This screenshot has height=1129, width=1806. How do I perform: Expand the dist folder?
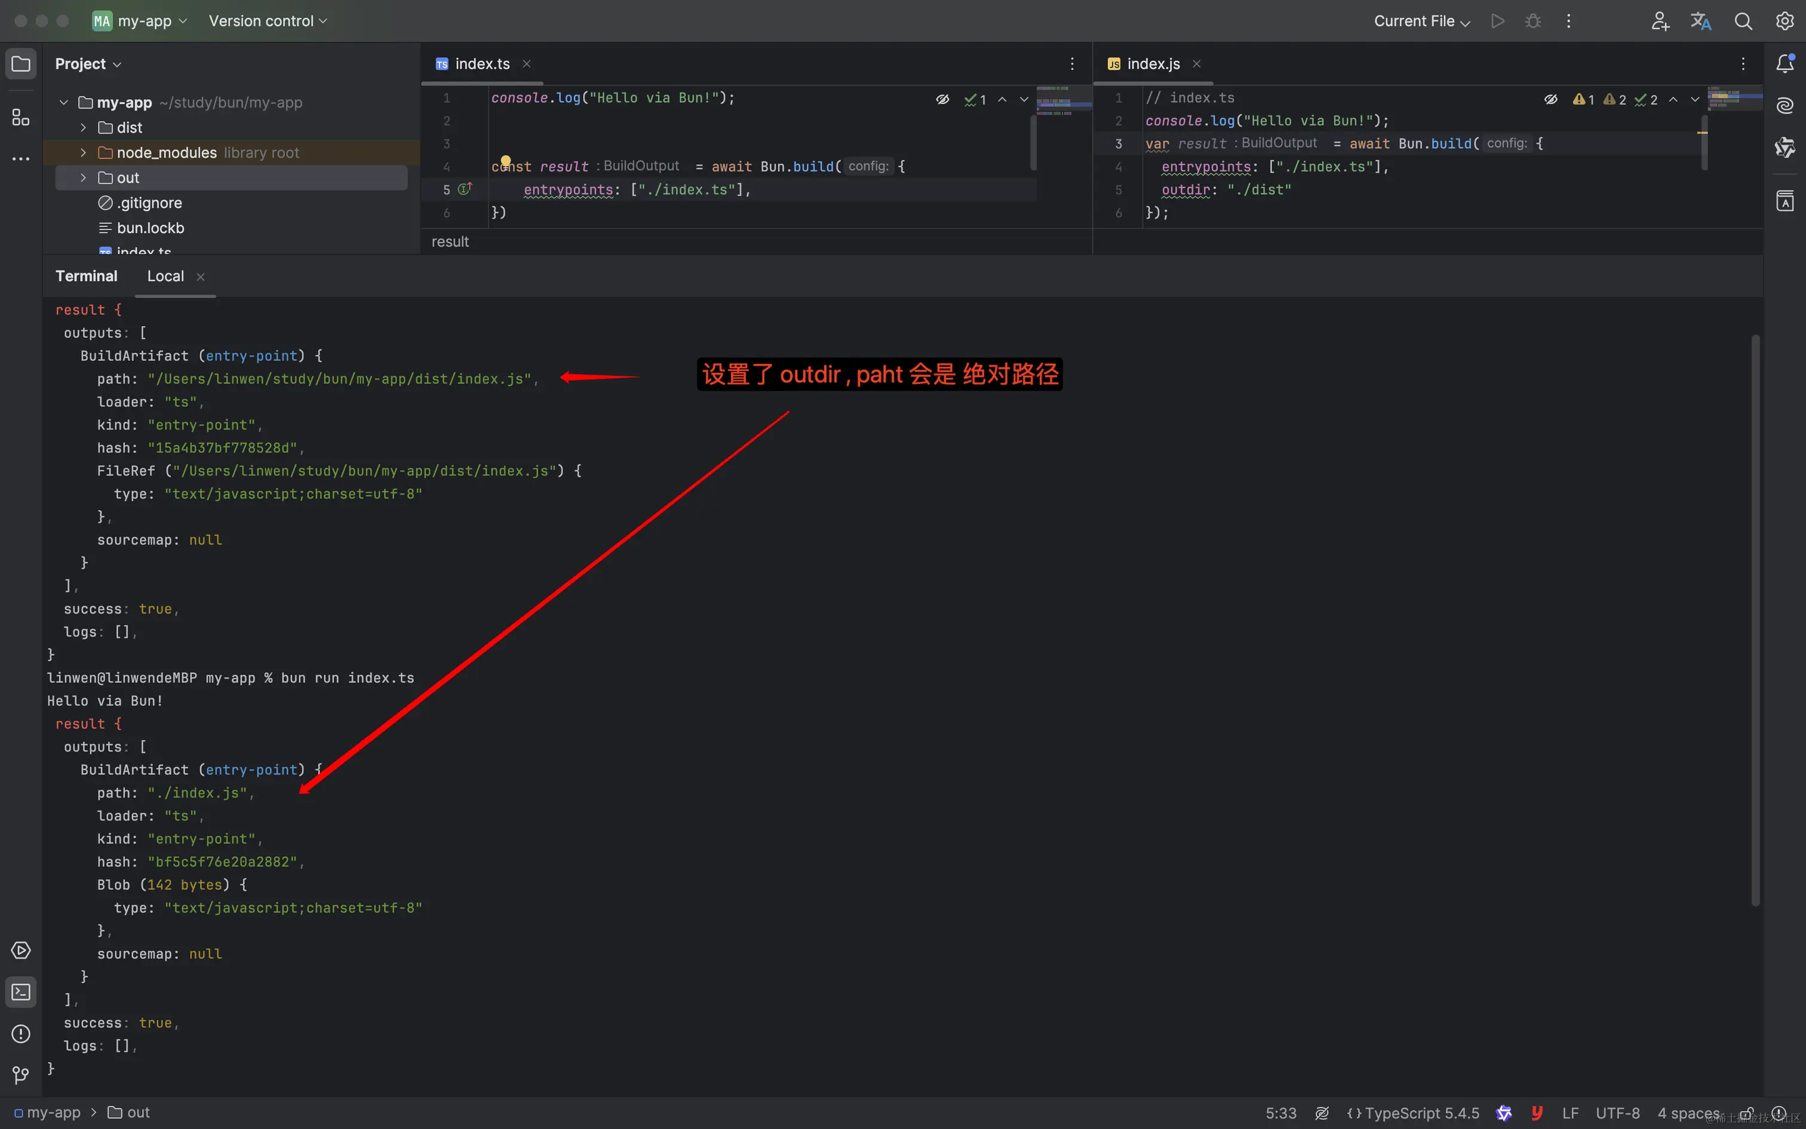(84, 128)
